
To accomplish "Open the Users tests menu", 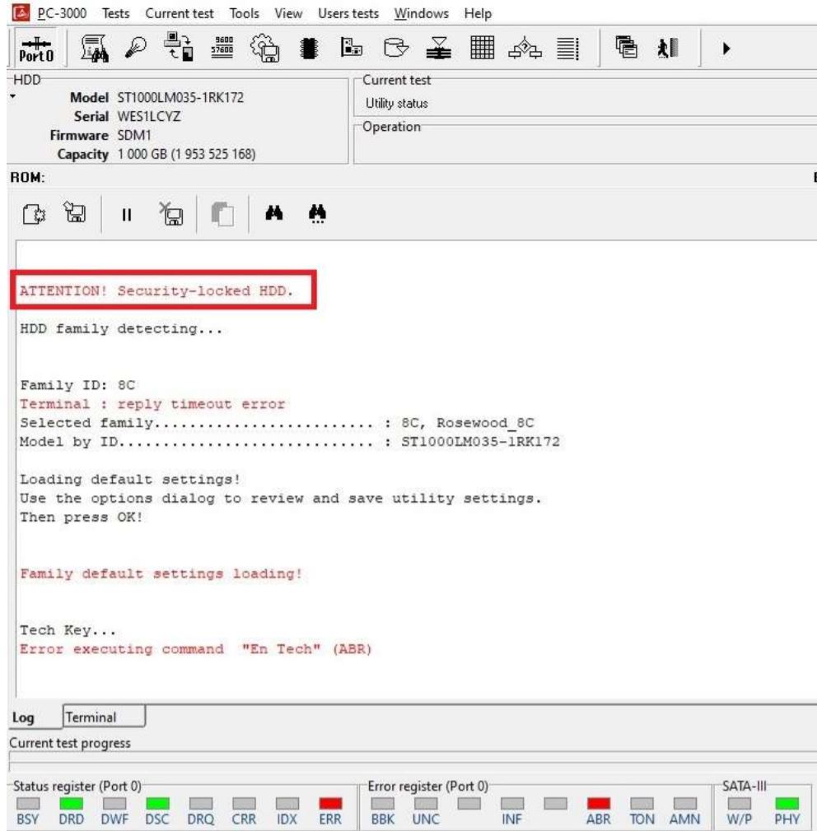I will 348,13.
